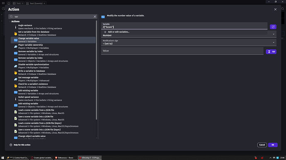Click the action search box
This screenshot has height=160, width=286.
pos(53,16)
